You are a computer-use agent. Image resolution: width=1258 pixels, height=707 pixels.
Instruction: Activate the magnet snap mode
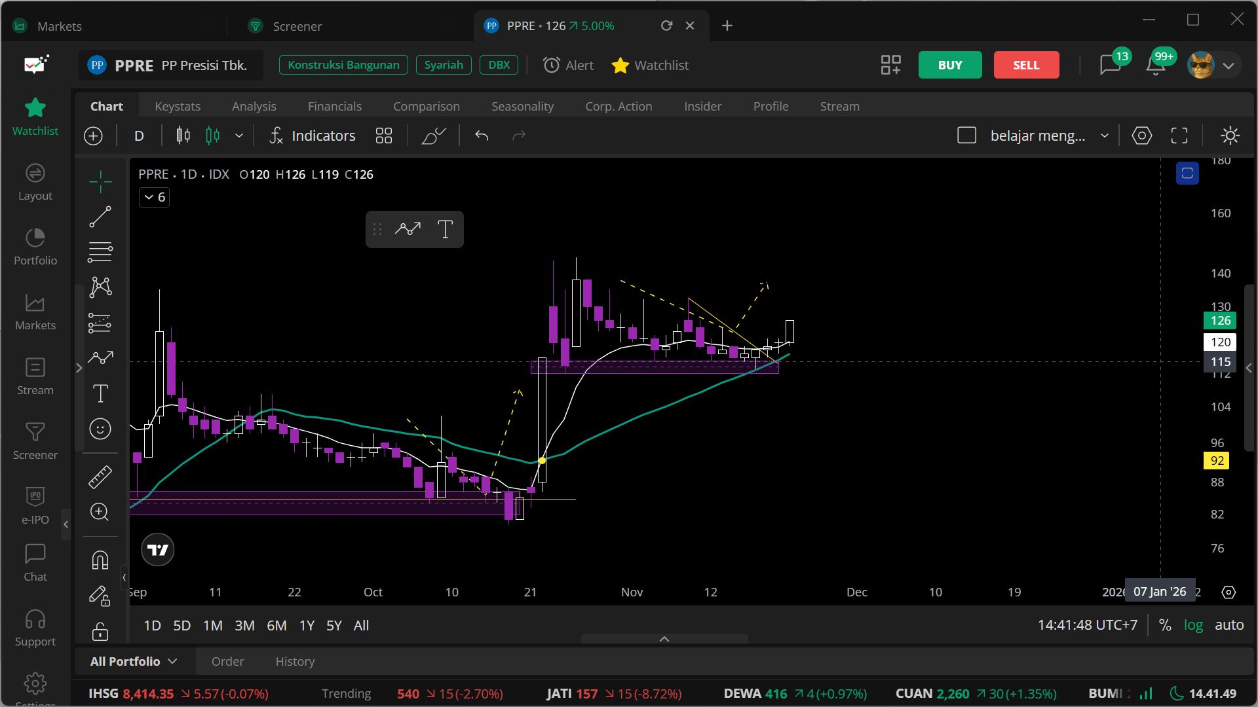100,560
